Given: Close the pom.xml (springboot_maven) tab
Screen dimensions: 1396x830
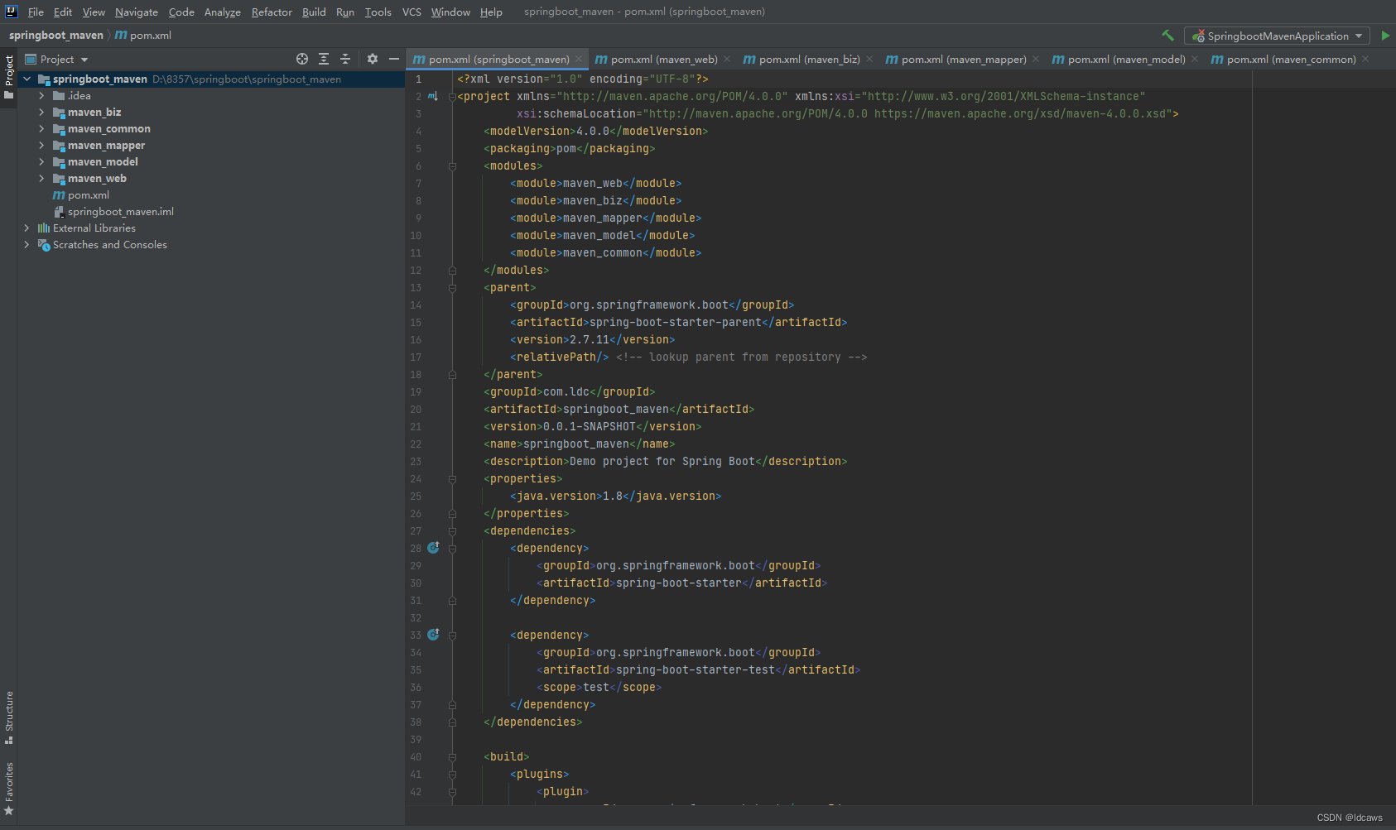Looking at the screenshot, I should click(x=579, y=60).
